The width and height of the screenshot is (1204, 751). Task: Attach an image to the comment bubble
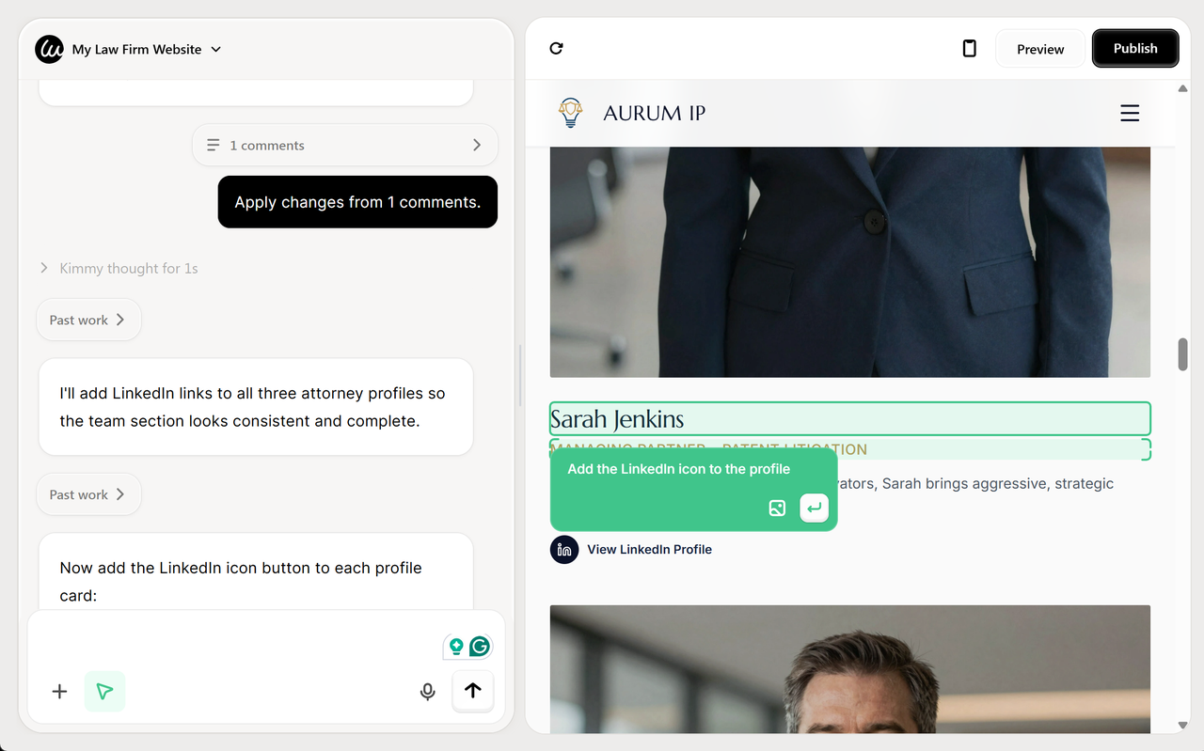pyautogui.click(x=777, y=508)
